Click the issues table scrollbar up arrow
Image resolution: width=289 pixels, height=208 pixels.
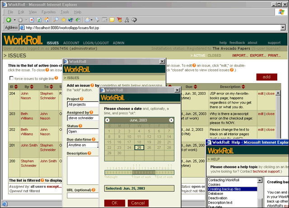tap(278, 93)
